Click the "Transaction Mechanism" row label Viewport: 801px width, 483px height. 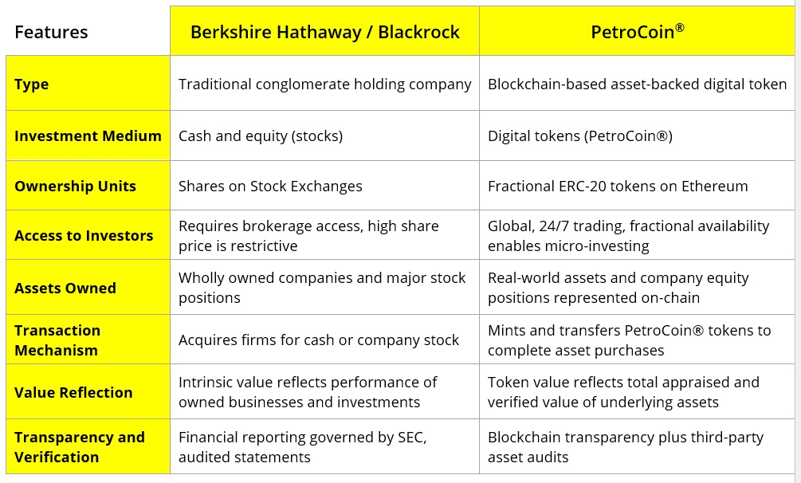57,340
